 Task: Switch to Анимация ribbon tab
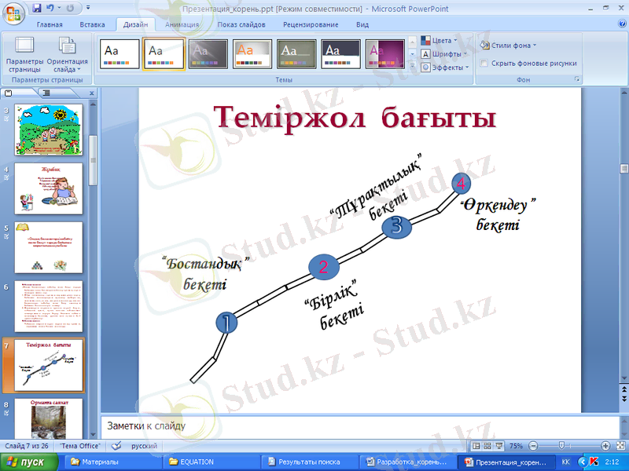tap(182, 24)
